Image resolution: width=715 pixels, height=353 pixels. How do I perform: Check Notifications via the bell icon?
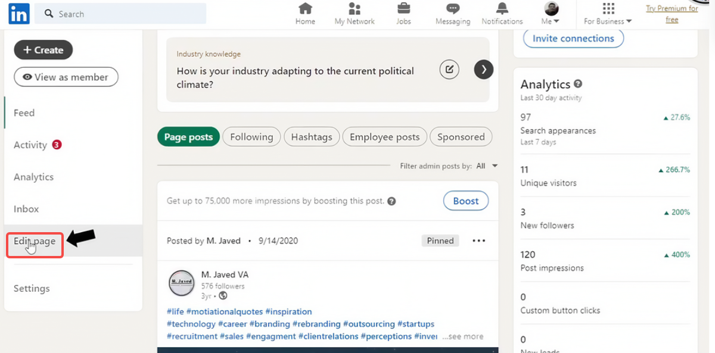(502, 12)
